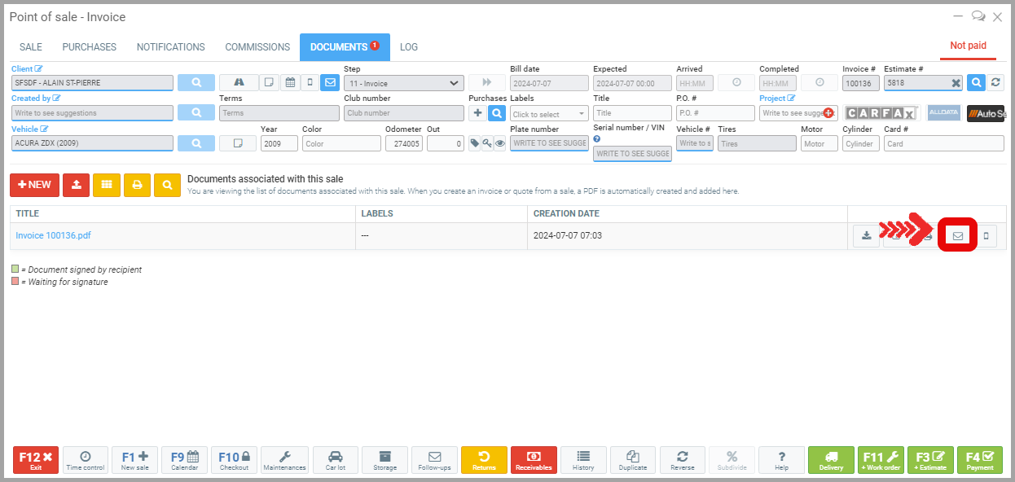1015x482 pixels.
Task: Toggle the client email envelope button
Action: click(x=330, y=83)
